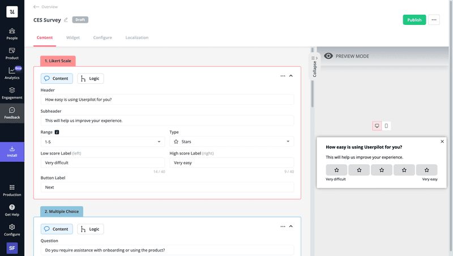Switch preview to mobile view
Viewport: 453px width, 256px height.
[x=386, y=126]
